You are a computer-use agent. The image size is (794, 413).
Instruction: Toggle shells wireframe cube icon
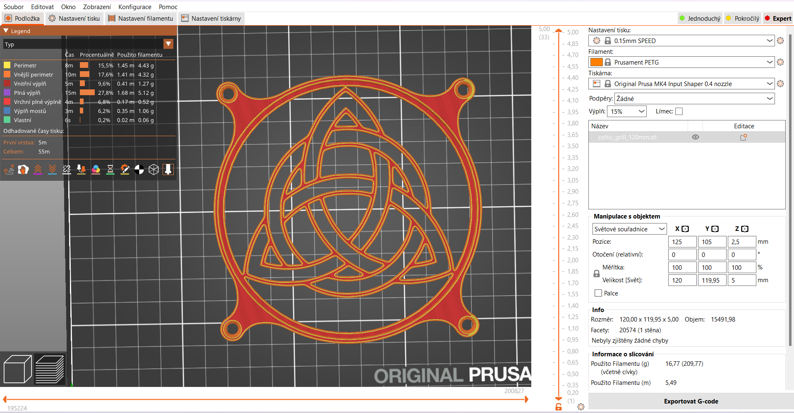tap(154, 170)
